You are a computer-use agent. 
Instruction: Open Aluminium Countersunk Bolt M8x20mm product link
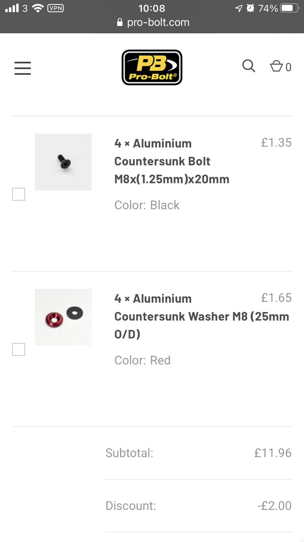[x=172, y=161]
